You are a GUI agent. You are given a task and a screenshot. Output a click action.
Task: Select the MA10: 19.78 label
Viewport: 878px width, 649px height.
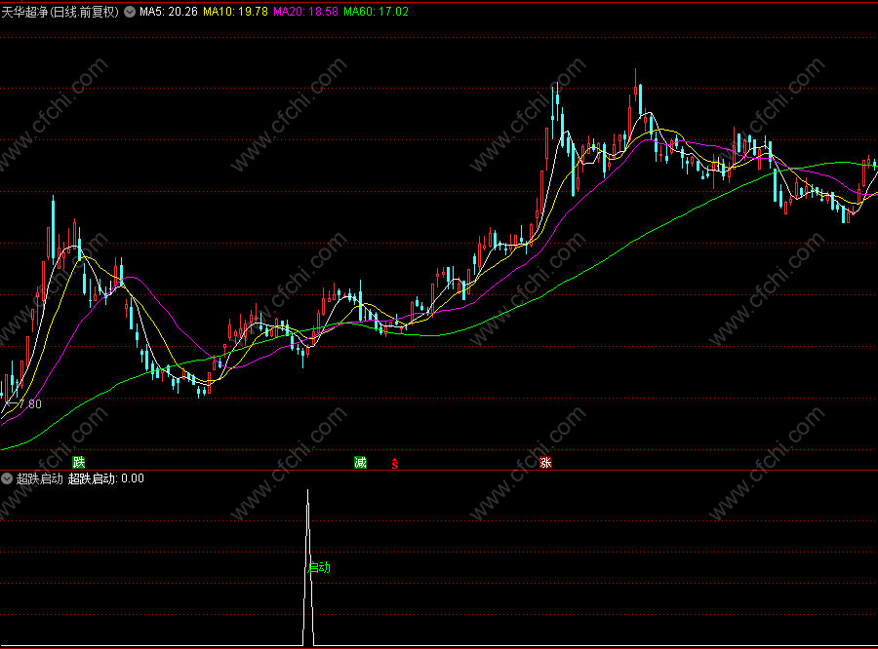pos(235,12)
